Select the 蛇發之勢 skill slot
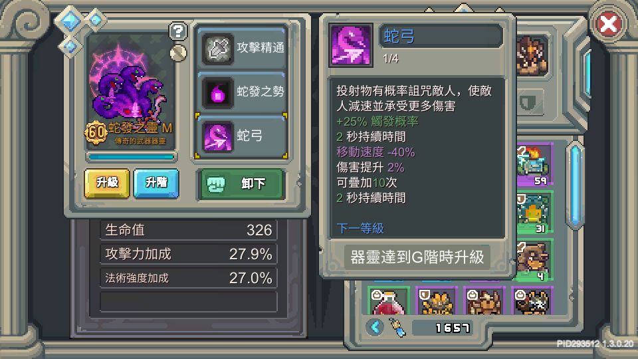Screen dimensions: 638x359 click(x=242, y=92)
